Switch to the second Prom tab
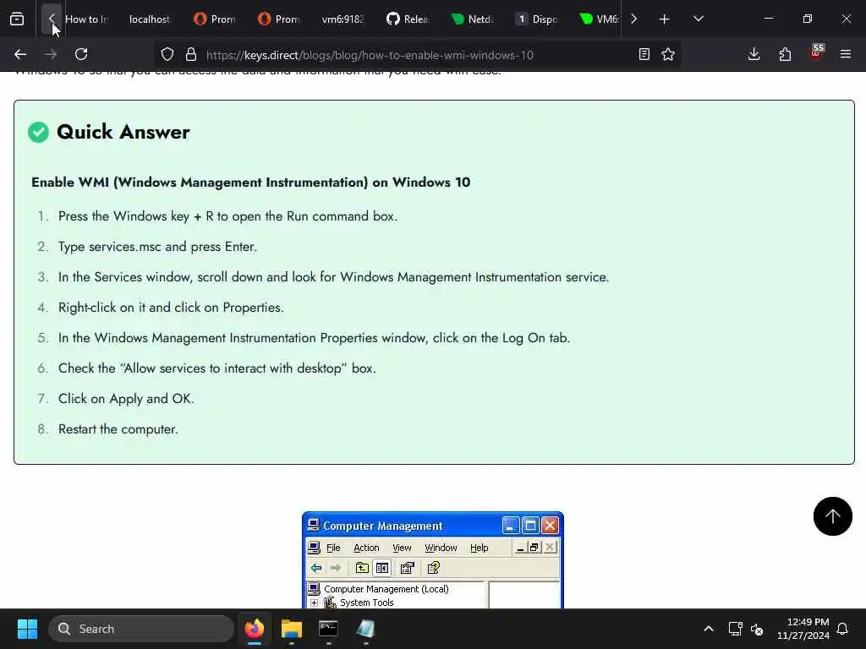866x649 pixels. (x=279, y=19)
